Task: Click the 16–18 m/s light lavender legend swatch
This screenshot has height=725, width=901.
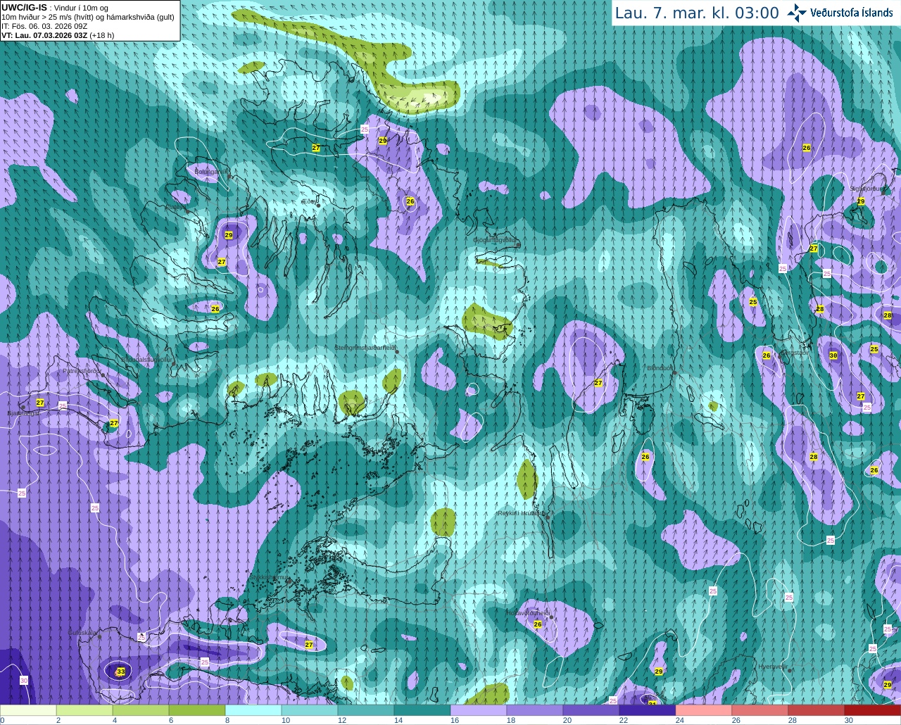Action: [x=479, y=710]
